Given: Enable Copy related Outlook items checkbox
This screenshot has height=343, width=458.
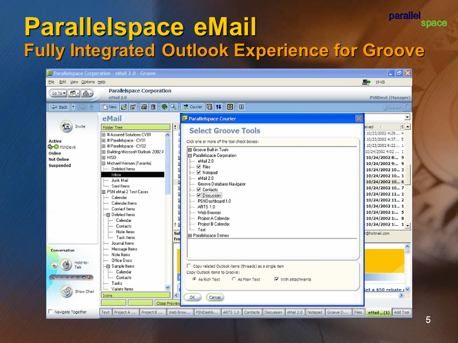Looking at the screenshot, I should pyautogui.click(x=189, y=266).
